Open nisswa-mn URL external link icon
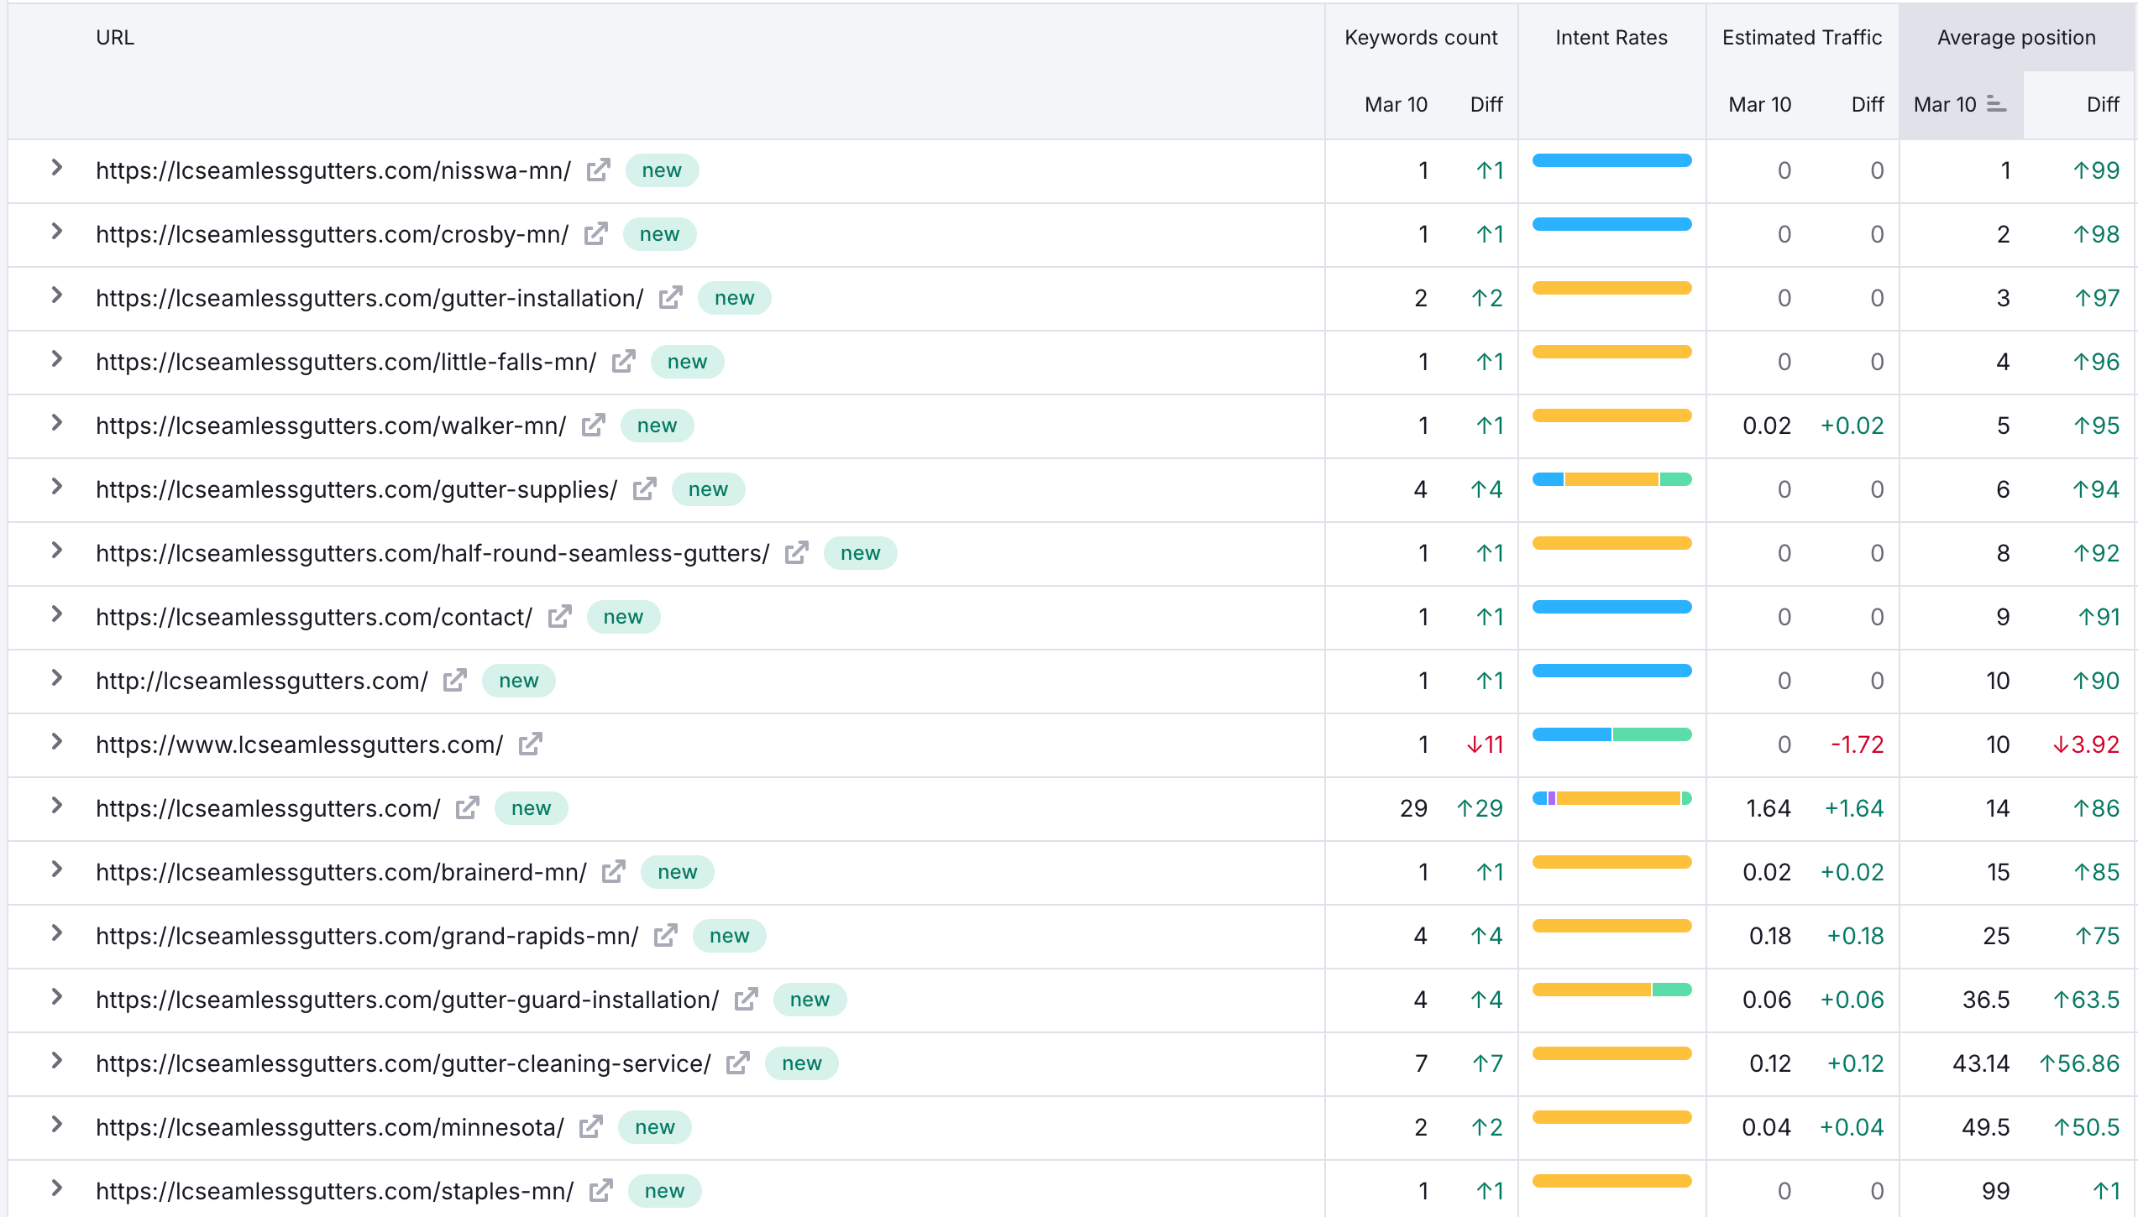The image size is (2138, 1217). point(598,170)
